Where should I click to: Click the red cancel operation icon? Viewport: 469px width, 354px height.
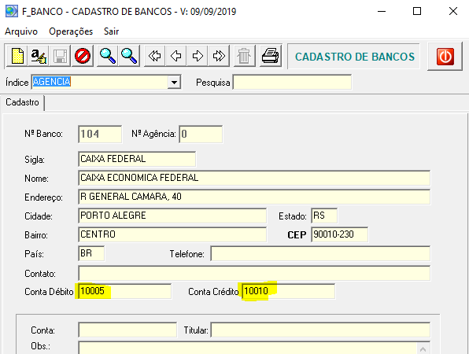point(83,56)
